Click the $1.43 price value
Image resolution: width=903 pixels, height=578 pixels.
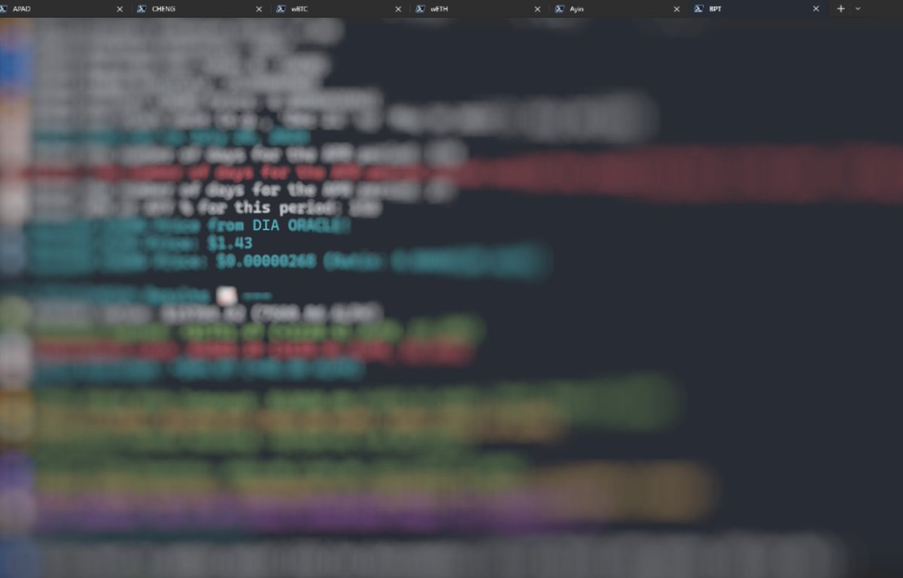(x=230, y=244)
